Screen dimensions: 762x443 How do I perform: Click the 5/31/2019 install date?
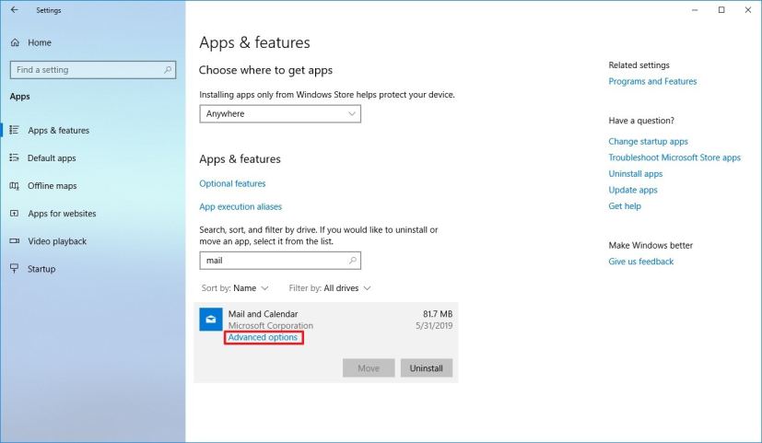(x=434, y=325)
